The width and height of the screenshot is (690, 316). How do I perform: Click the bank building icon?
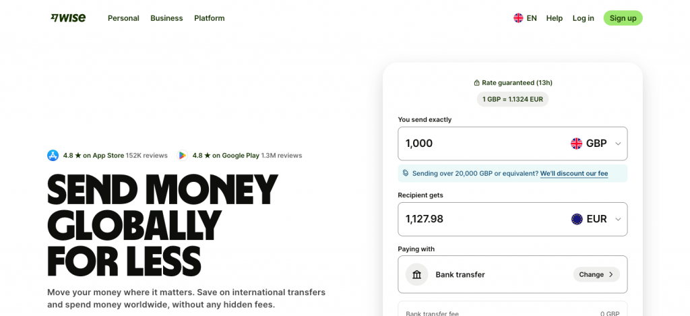click(x=416, y=274)
